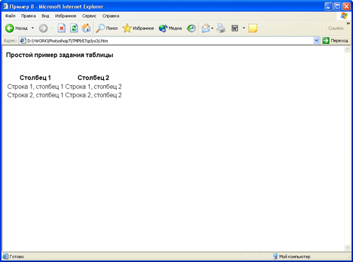Open History clock icon in toolbar
The height and width of the screenshot is (262, 353).
point(191,28)
